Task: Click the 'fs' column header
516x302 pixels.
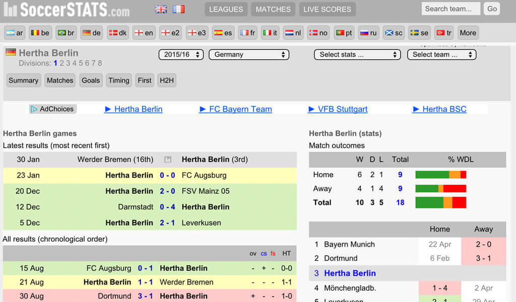Action: 273,253
